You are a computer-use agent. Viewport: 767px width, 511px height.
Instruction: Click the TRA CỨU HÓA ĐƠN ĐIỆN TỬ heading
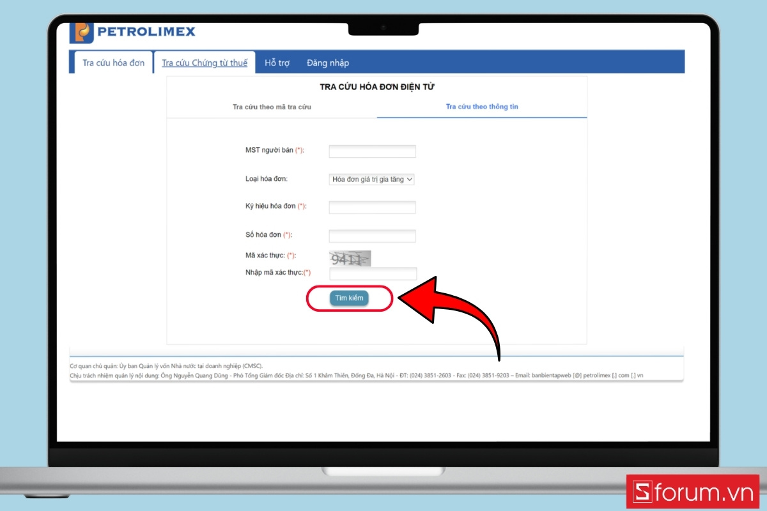377,86
